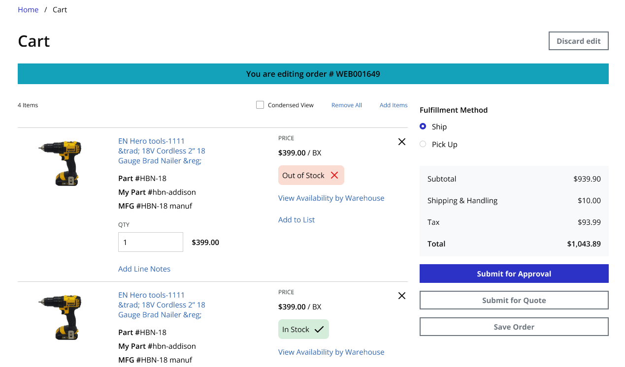Remove the second cart item with X icon
The image size is (625, 367).
tap(401, 296)
